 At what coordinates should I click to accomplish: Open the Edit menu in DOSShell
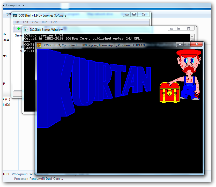pyautogui.click(x=26, y=22)
